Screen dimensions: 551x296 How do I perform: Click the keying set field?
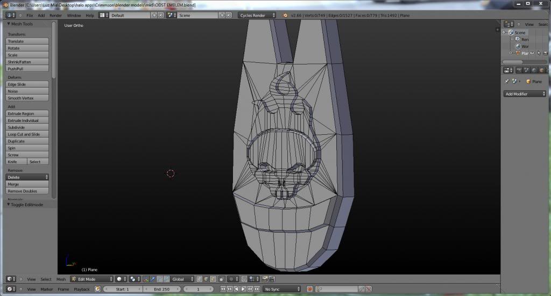click(337, 289)
